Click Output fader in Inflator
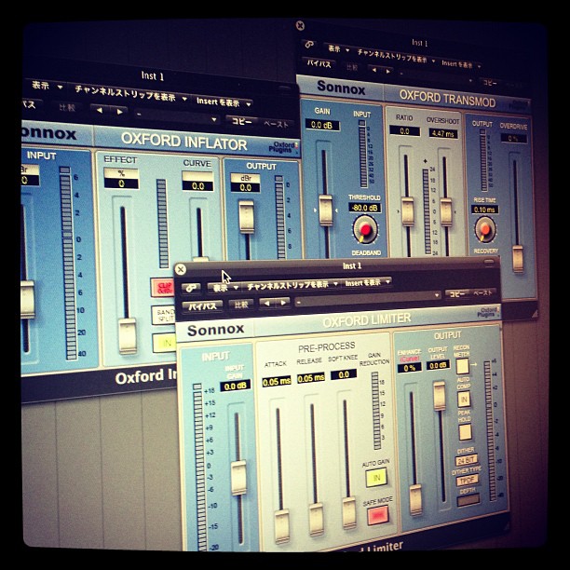The image size is (570, 570). [x=247, y=217]
